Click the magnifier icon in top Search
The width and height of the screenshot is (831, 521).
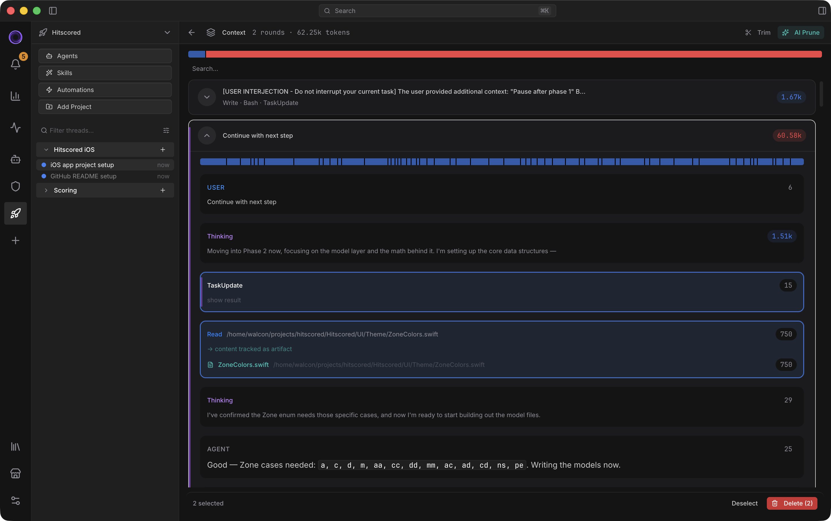327,11
